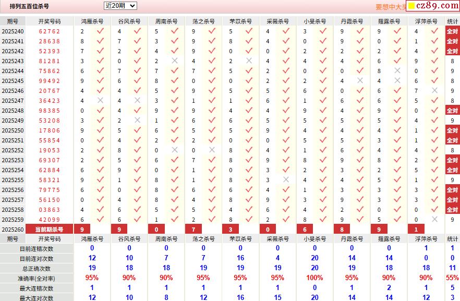Click the 目前连对次数 row label
The image size is (460, 301).
37,259
